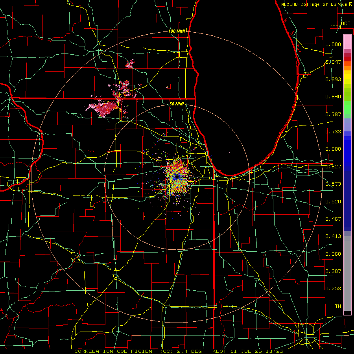Click the DCC label above the color bar
Screen dimensions: 354x354
[345, 24]
